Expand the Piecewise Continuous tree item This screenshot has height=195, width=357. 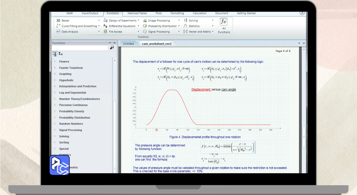point(55,105)
